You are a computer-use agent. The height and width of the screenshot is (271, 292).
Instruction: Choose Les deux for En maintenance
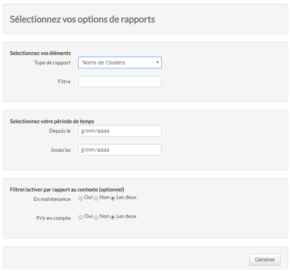pos(113,198)
